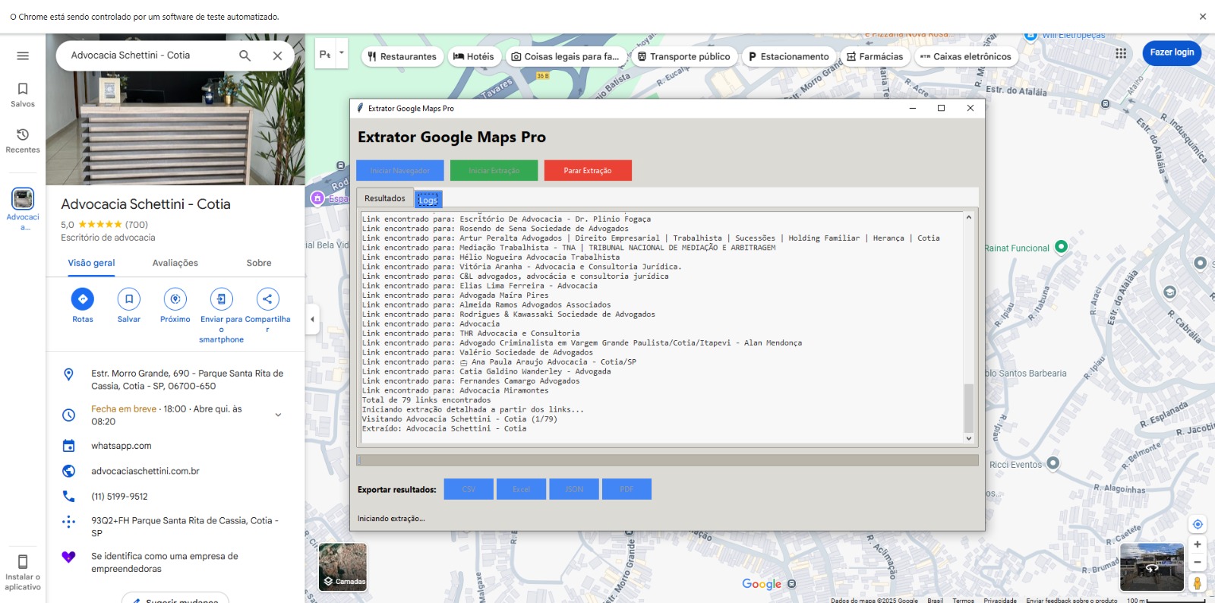Viewport: 1215px width, 603px height.
Task: Click the extraction progress bar
Action: (667, 460)
